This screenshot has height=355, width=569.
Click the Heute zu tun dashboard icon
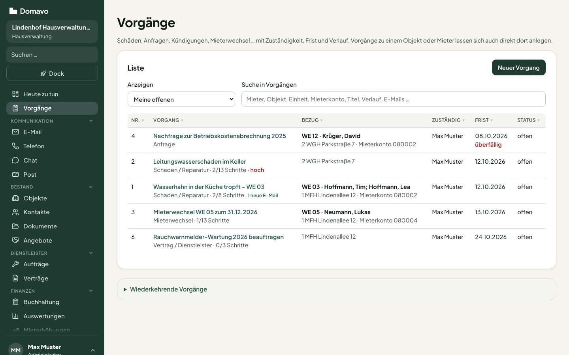coord(15,94)
